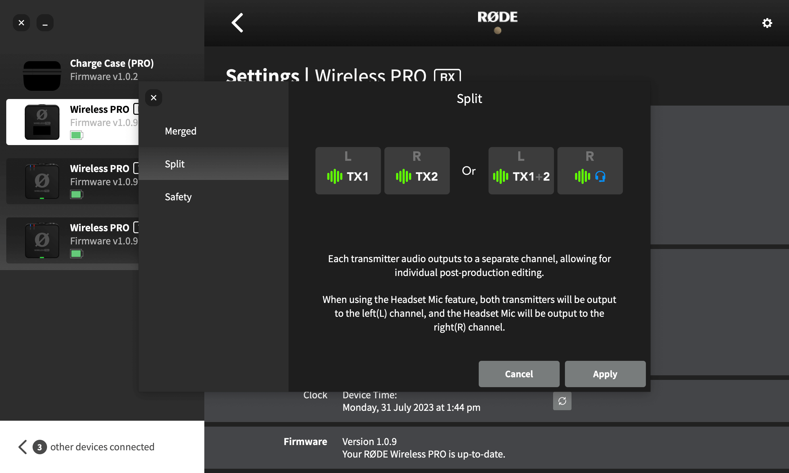Select the third Wireless PRO transmitter

pyautogui.click(x=72, y=240)
